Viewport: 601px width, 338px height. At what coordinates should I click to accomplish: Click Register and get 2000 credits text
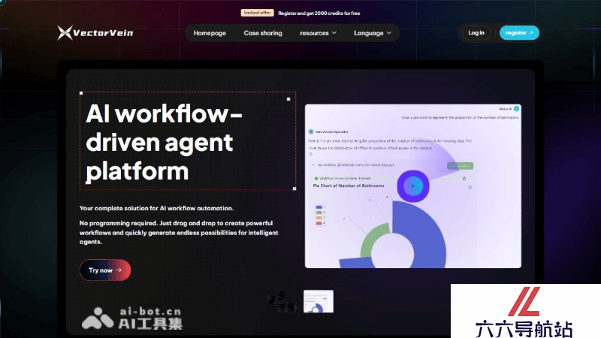[x=319, y=13]
